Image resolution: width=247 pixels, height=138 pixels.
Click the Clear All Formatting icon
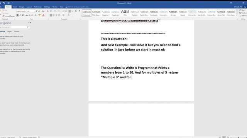click(x=47, y=11)
